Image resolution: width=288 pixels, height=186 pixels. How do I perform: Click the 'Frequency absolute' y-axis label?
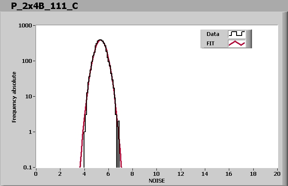click(x=14, y=97)
